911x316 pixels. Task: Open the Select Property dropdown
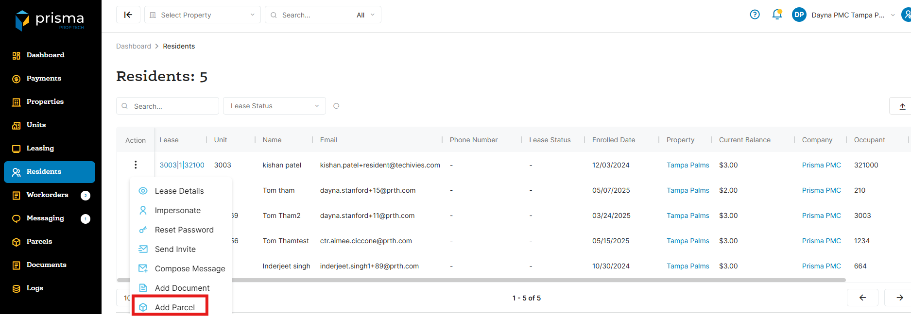tap(203, 15)
